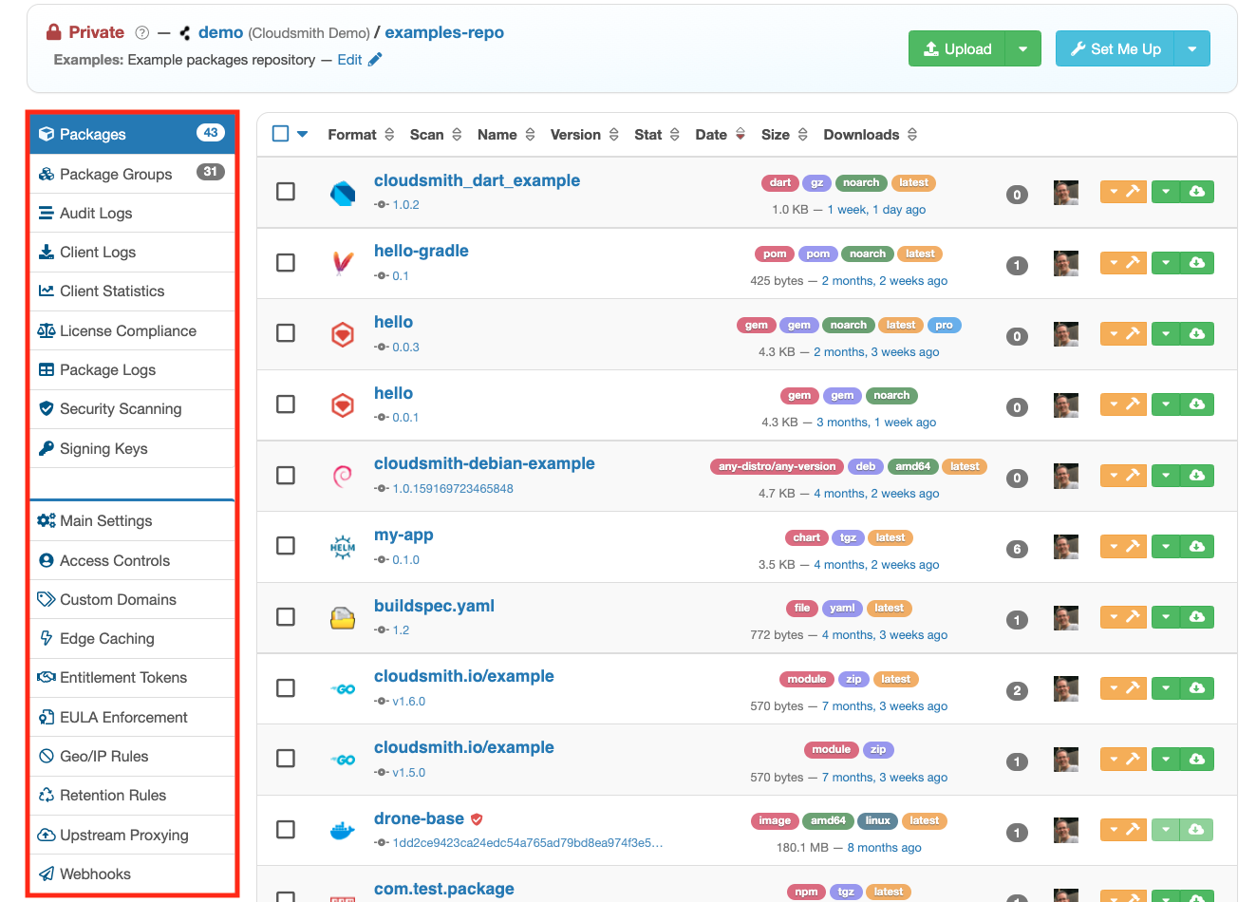Select the checkbox for hello 0.0.1
1256x902 pixels.
[286, 404]
